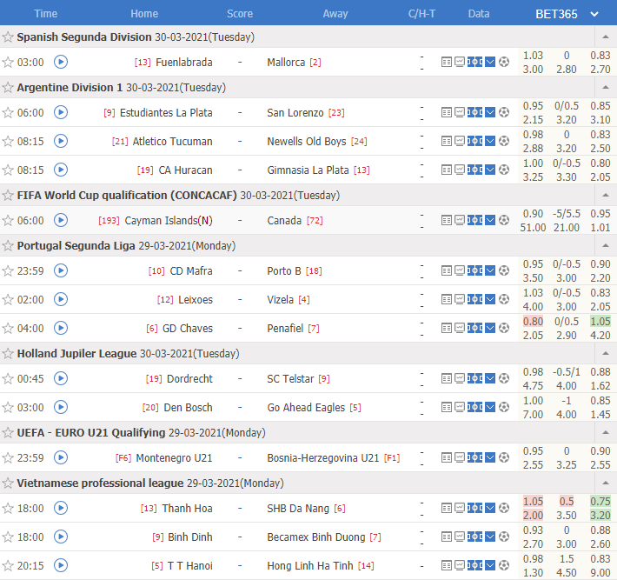The image size is (617, 580).
Task: Click play icon in Atletico Tucuman row
Action: point(61,141)
